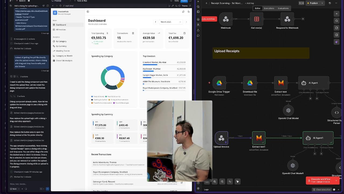This screenshot has height=194, width=344.
Task: Open the Tools & files tab
Action: point(80,1)
